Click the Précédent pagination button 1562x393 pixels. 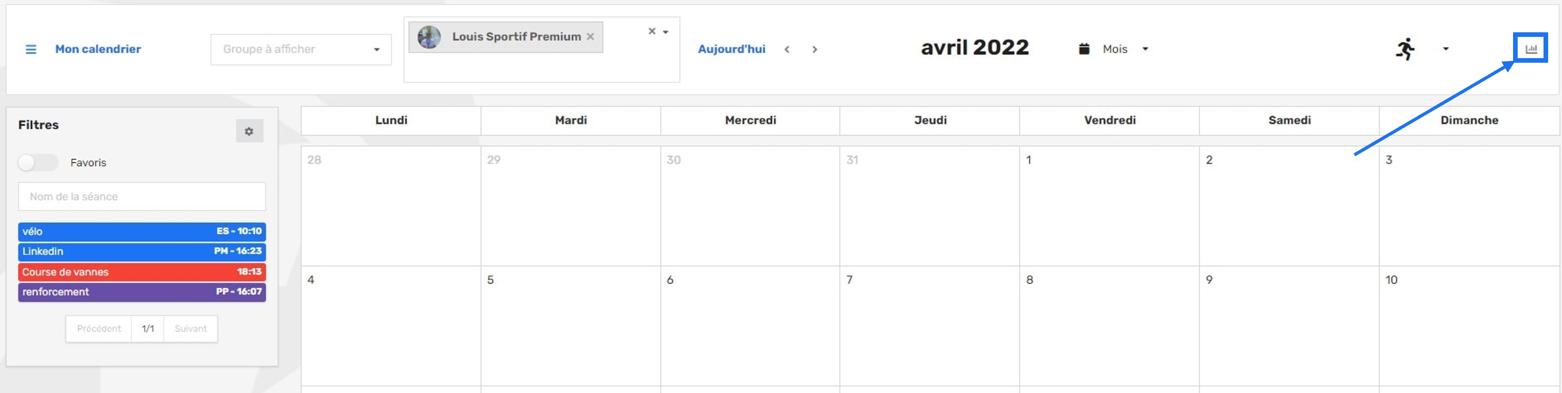click(x=99, y=329)
